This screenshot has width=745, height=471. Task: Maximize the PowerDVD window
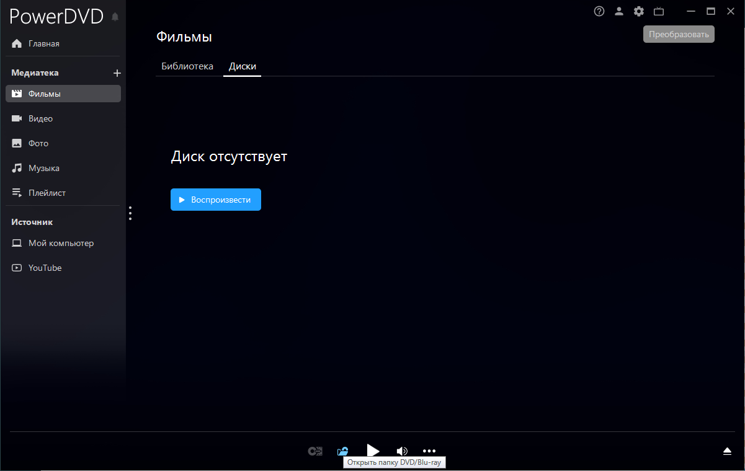coord(711,11)
